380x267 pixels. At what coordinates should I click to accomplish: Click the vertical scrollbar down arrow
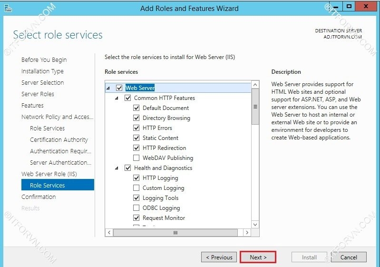pos(255,224)
